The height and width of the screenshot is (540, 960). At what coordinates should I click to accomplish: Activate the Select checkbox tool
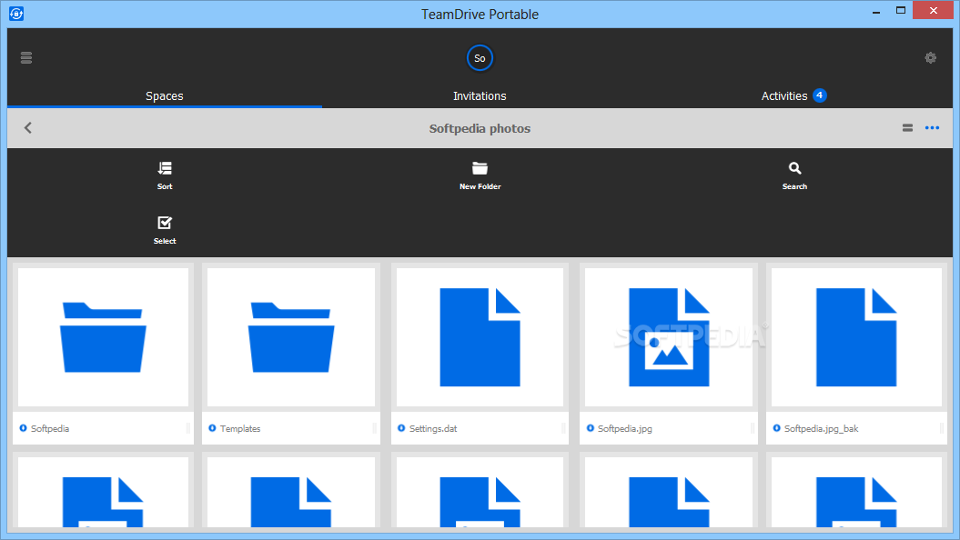click(x=165, y=230)
